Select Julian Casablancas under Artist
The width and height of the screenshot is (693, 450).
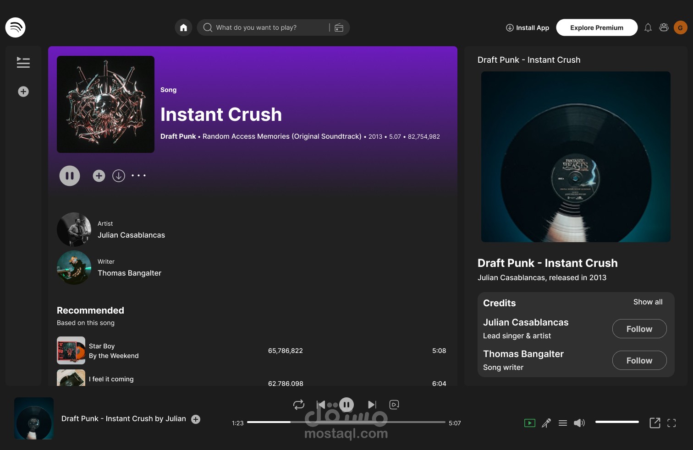point(131,235)
